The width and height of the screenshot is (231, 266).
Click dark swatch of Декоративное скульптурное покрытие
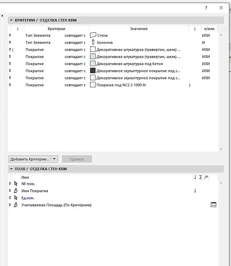tap(93, 70)
